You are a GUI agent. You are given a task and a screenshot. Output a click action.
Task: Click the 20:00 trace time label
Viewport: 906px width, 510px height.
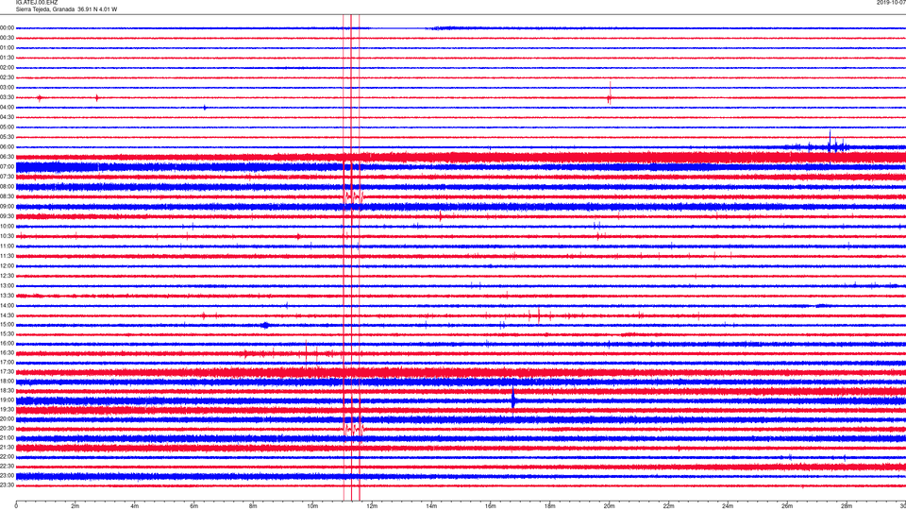[x=7, y=419]
